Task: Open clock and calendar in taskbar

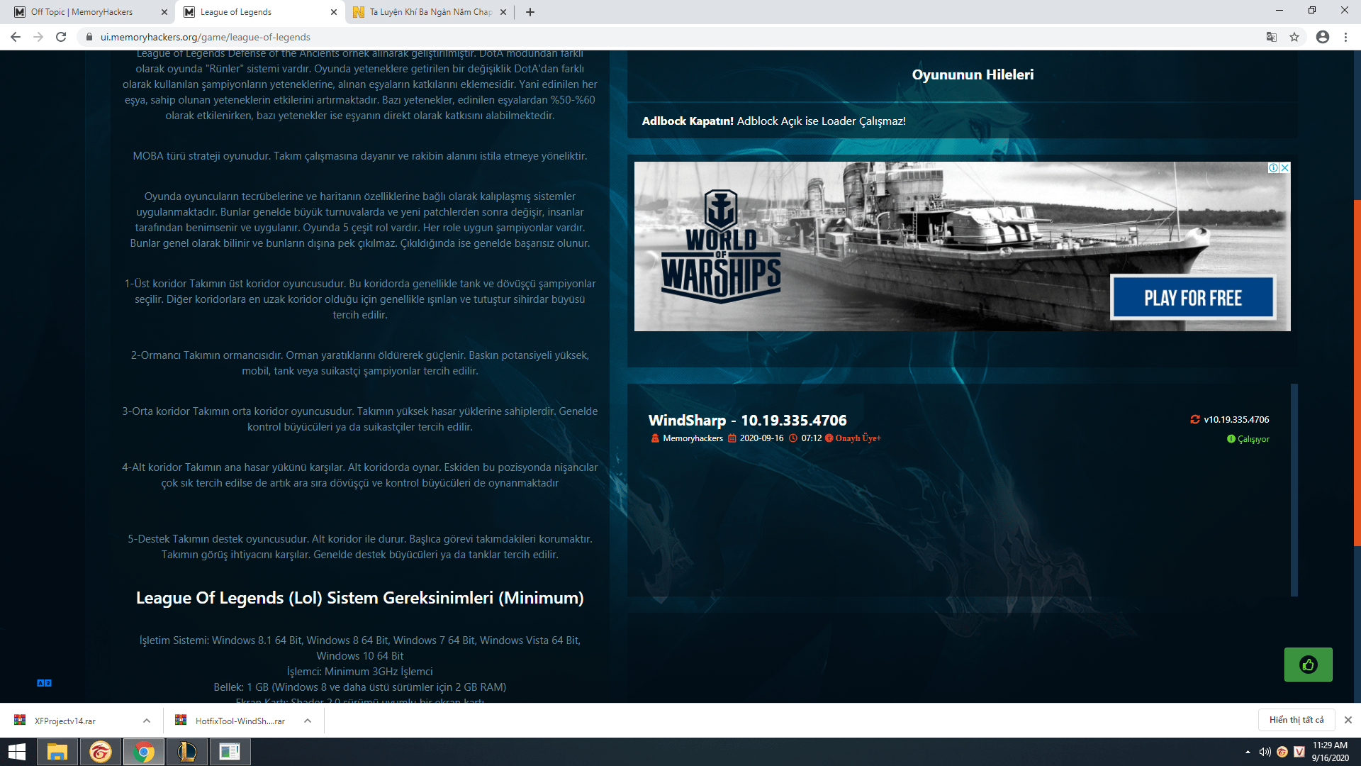Action: (1330, 752)
